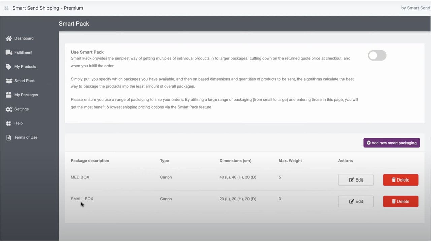Click the Dashboard home icon
431x242 pixels.
click(9, 39)
